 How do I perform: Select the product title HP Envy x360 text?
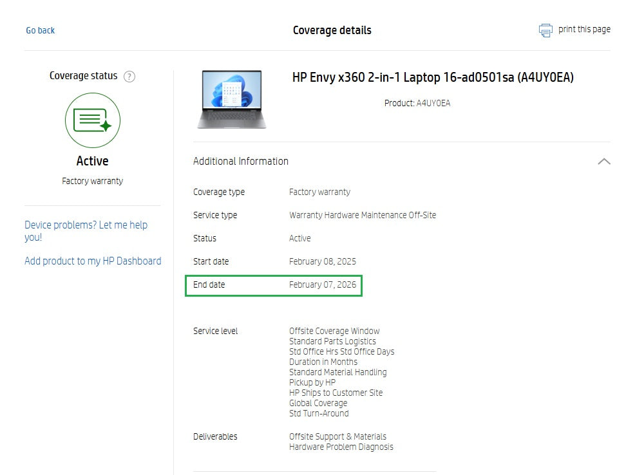433,77
